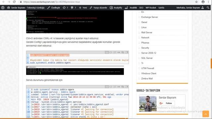Click Özelleştir in the admin bar
The image size is (212, 119).
54,8
